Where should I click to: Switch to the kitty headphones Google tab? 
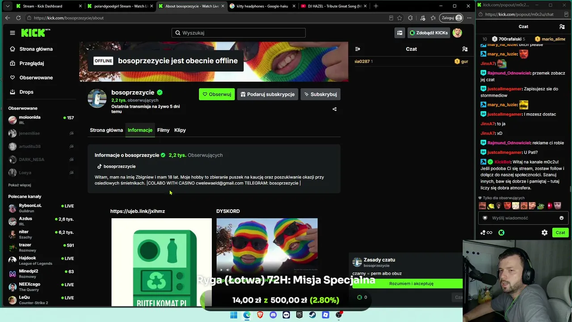pyautogui.click(x=263, y=6)
